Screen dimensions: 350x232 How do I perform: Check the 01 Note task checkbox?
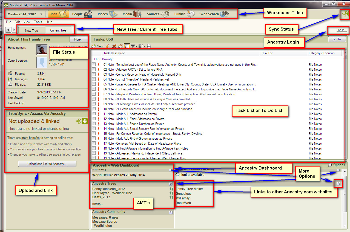(x=94, y=65)
